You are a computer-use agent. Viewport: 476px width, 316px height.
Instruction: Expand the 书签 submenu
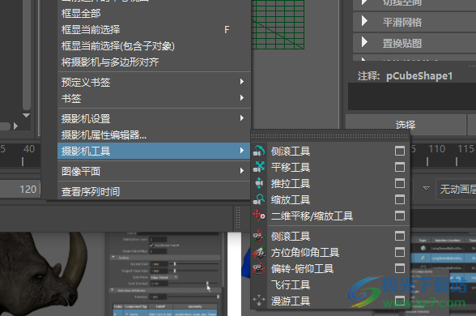(154, 98)
